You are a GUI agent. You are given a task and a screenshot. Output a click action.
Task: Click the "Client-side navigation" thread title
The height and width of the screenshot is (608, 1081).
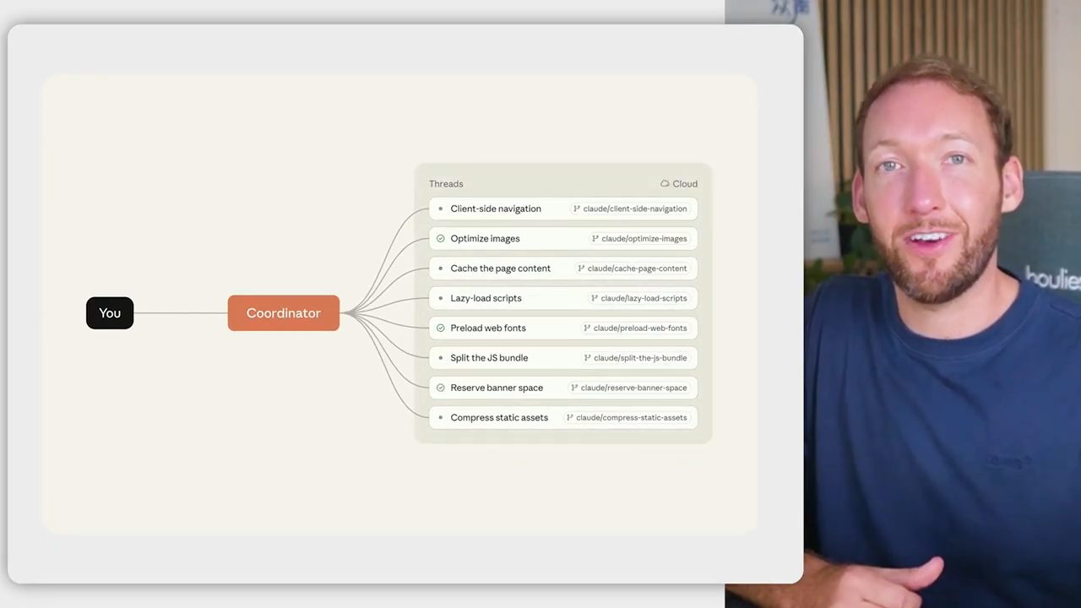tap(496, 209)
